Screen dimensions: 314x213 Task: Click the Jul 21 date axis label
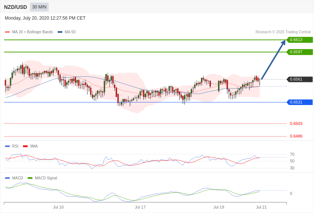pos(261,207)
